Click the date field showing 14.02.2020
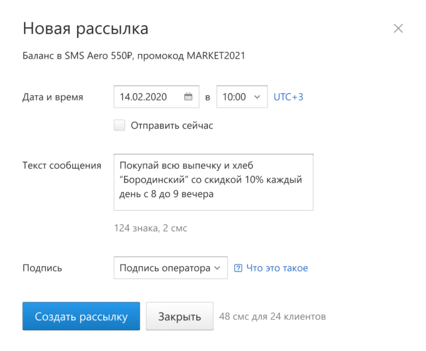Screen dimensions: 426x351 point(156,97)
